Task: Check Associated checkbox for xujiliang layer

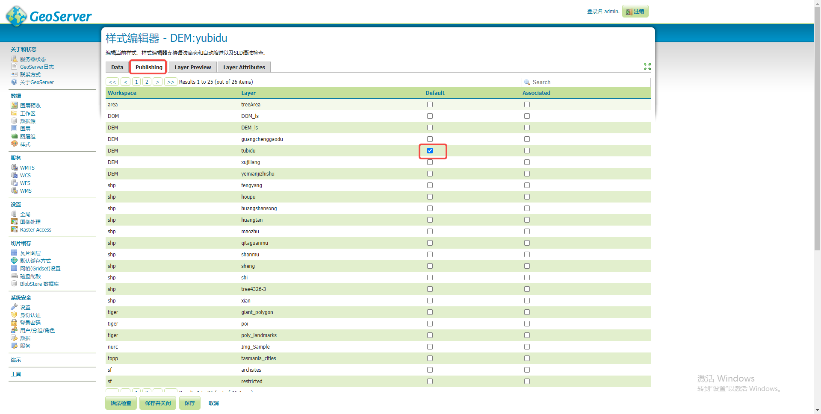Action: 527,162
